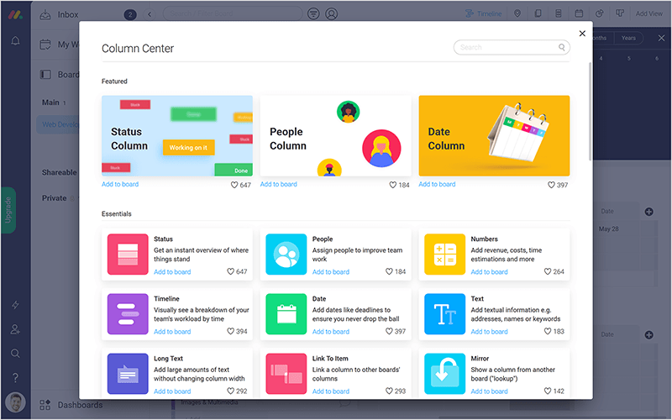Open the Status Column featured card

(177, 135)
